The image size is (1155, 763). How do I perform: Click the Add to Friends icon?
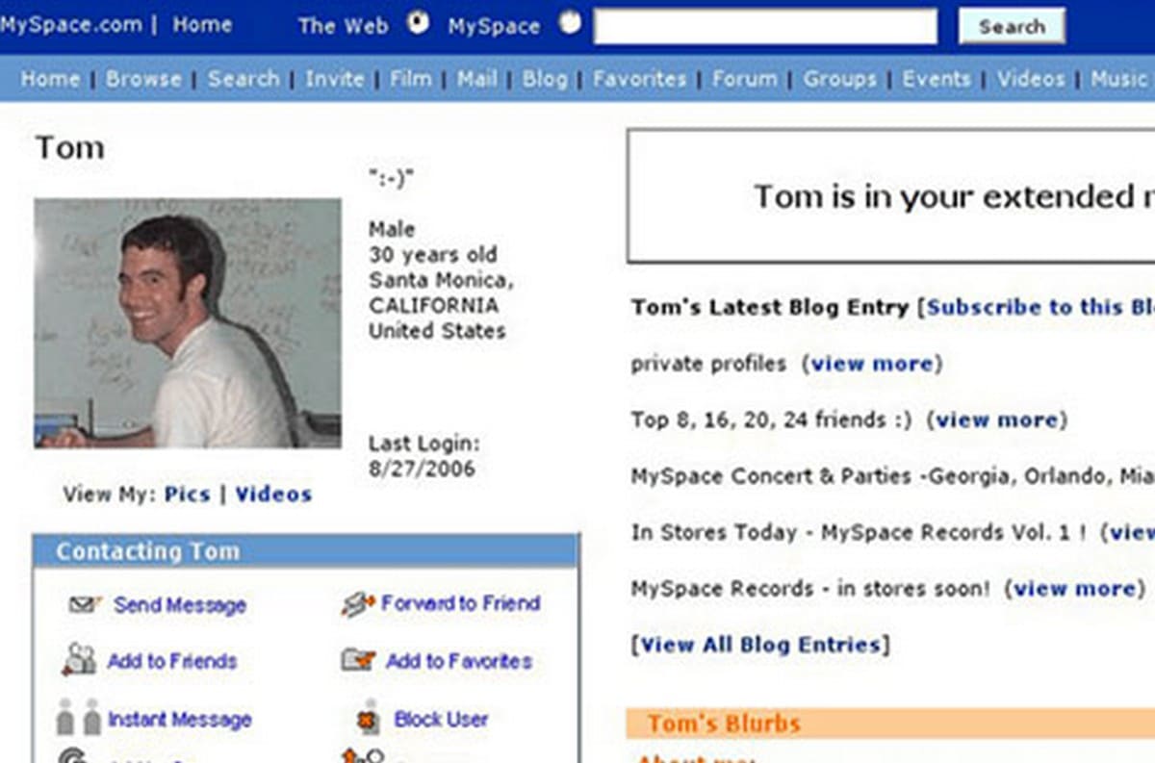(x=79, y=660)
